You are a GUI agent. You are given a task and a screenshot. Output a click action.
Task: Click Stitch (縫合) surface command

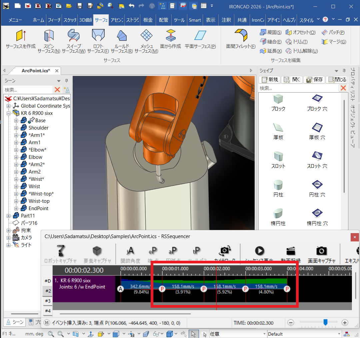[x=271, y=42]
